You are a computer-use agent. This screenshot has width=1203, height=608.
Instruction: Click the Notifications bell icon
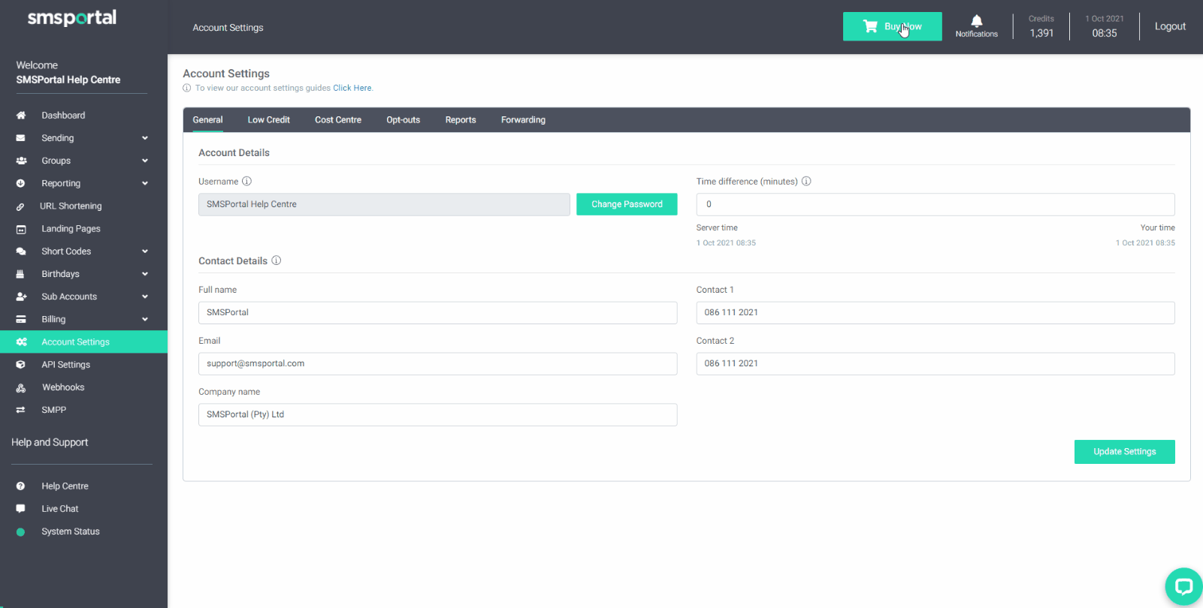click(x=977, y=20)
